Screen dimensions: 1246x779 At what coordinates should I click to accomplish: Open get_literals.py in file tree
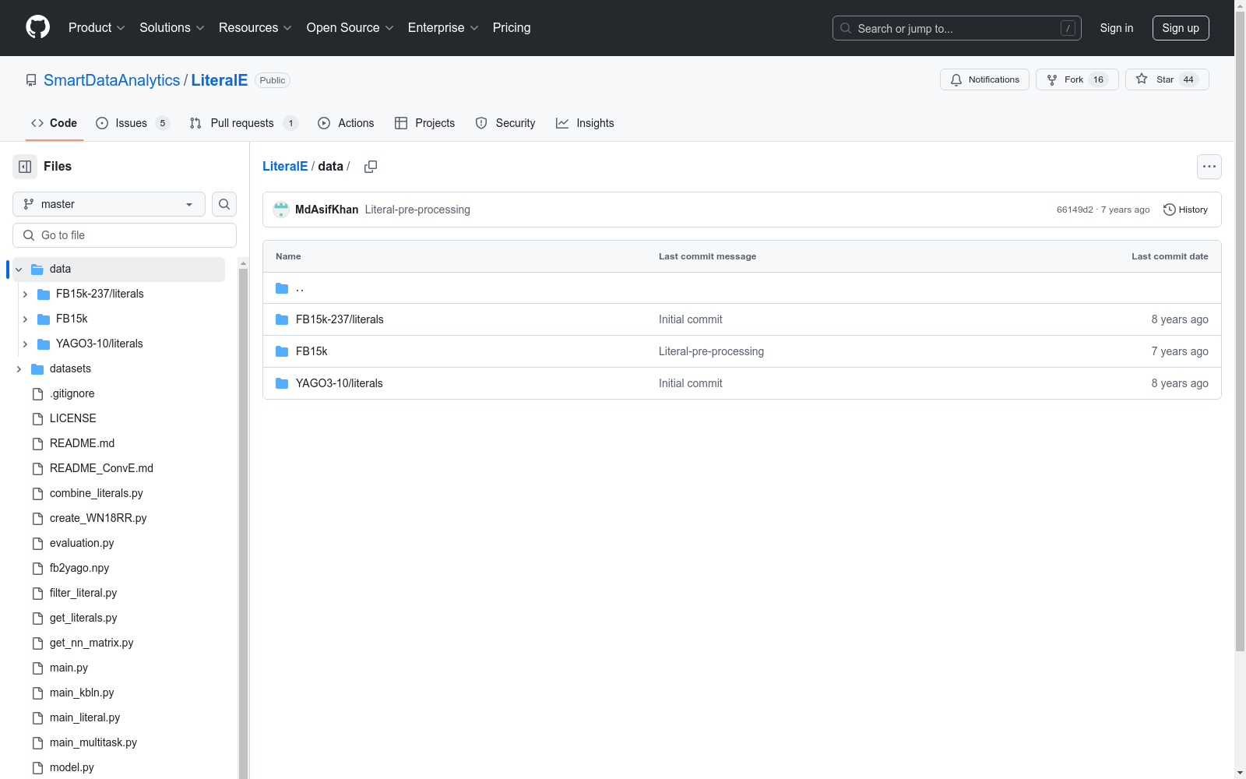tap(83, 618)
